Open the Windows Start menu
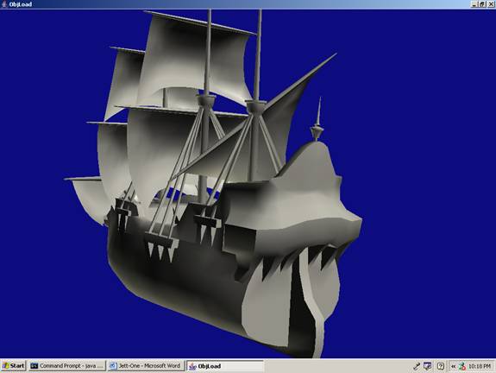The image size is (496, 373). (14, 366)
